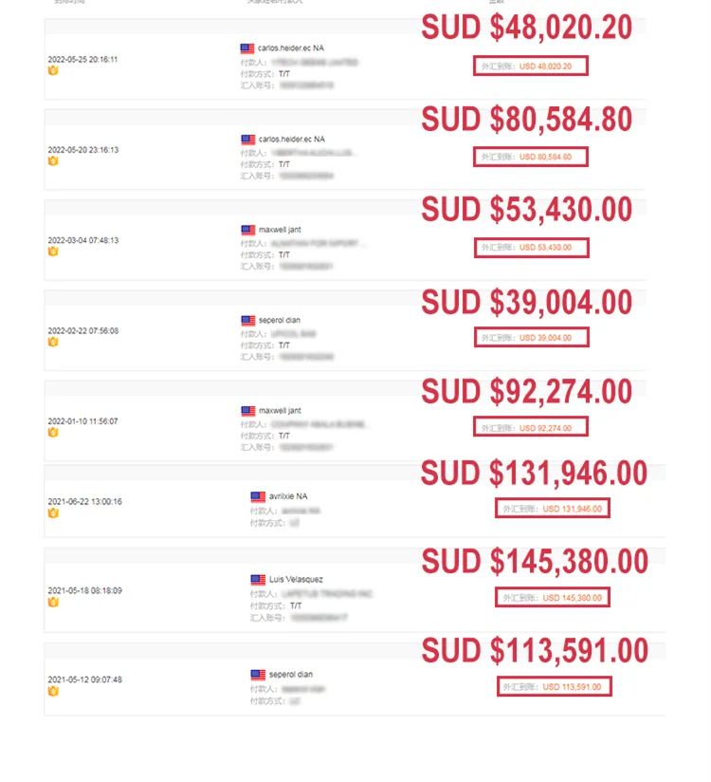Viewport: 711px width, 782px height.
Task: Click the boxed USD 53,430.00 amount
Action: (x=531, y=248)
